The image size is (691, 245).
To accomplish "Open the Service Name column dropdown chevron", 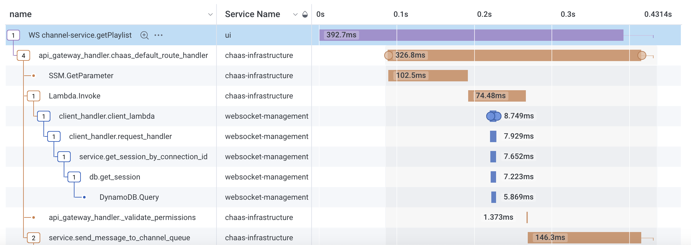I will (295, 15).
